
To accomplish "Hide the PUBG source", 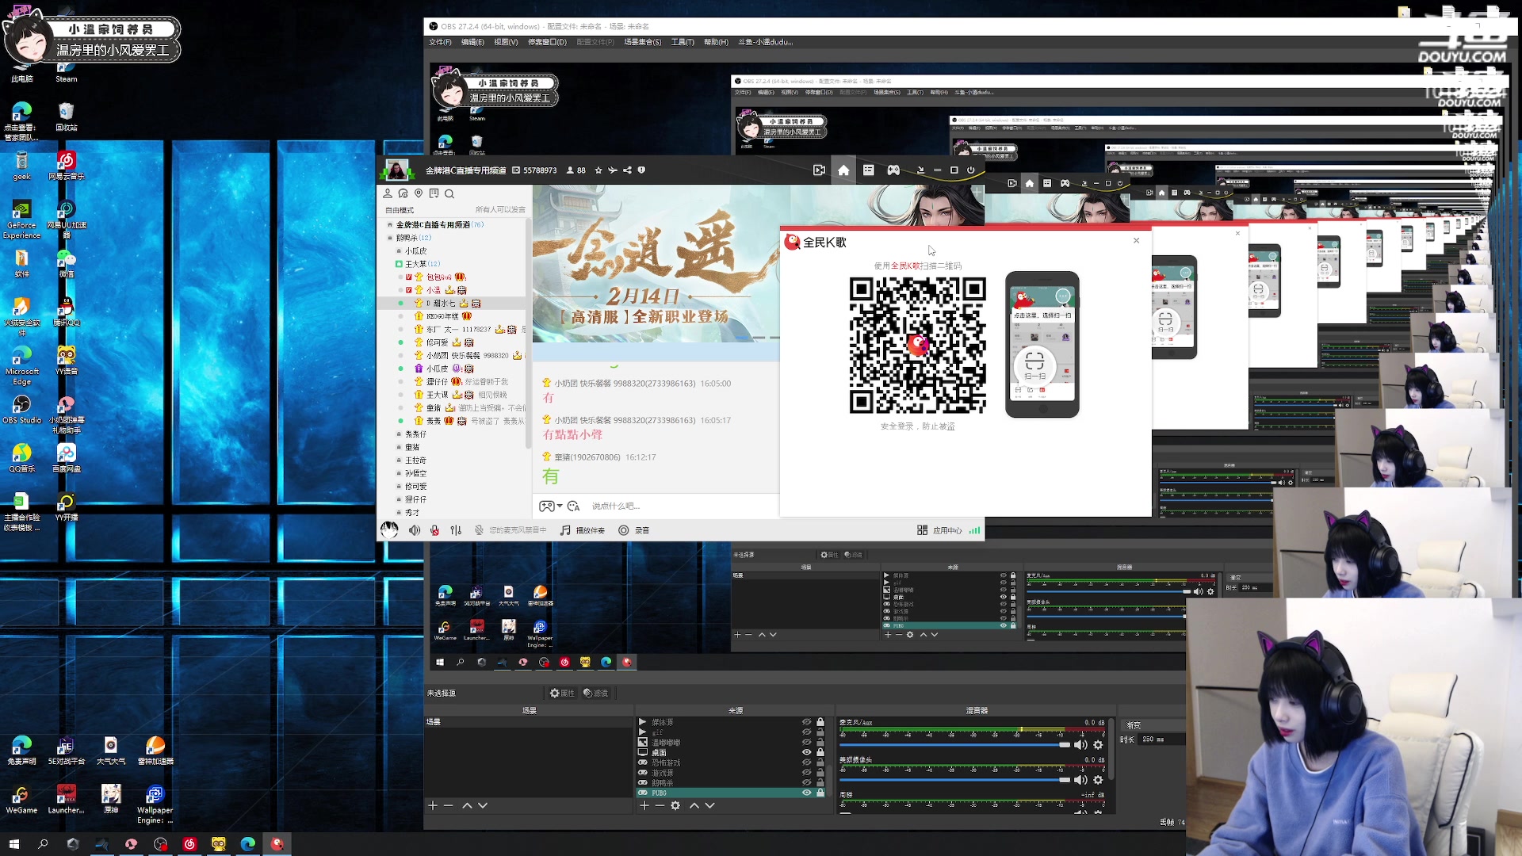I will [x=807, y=793].
